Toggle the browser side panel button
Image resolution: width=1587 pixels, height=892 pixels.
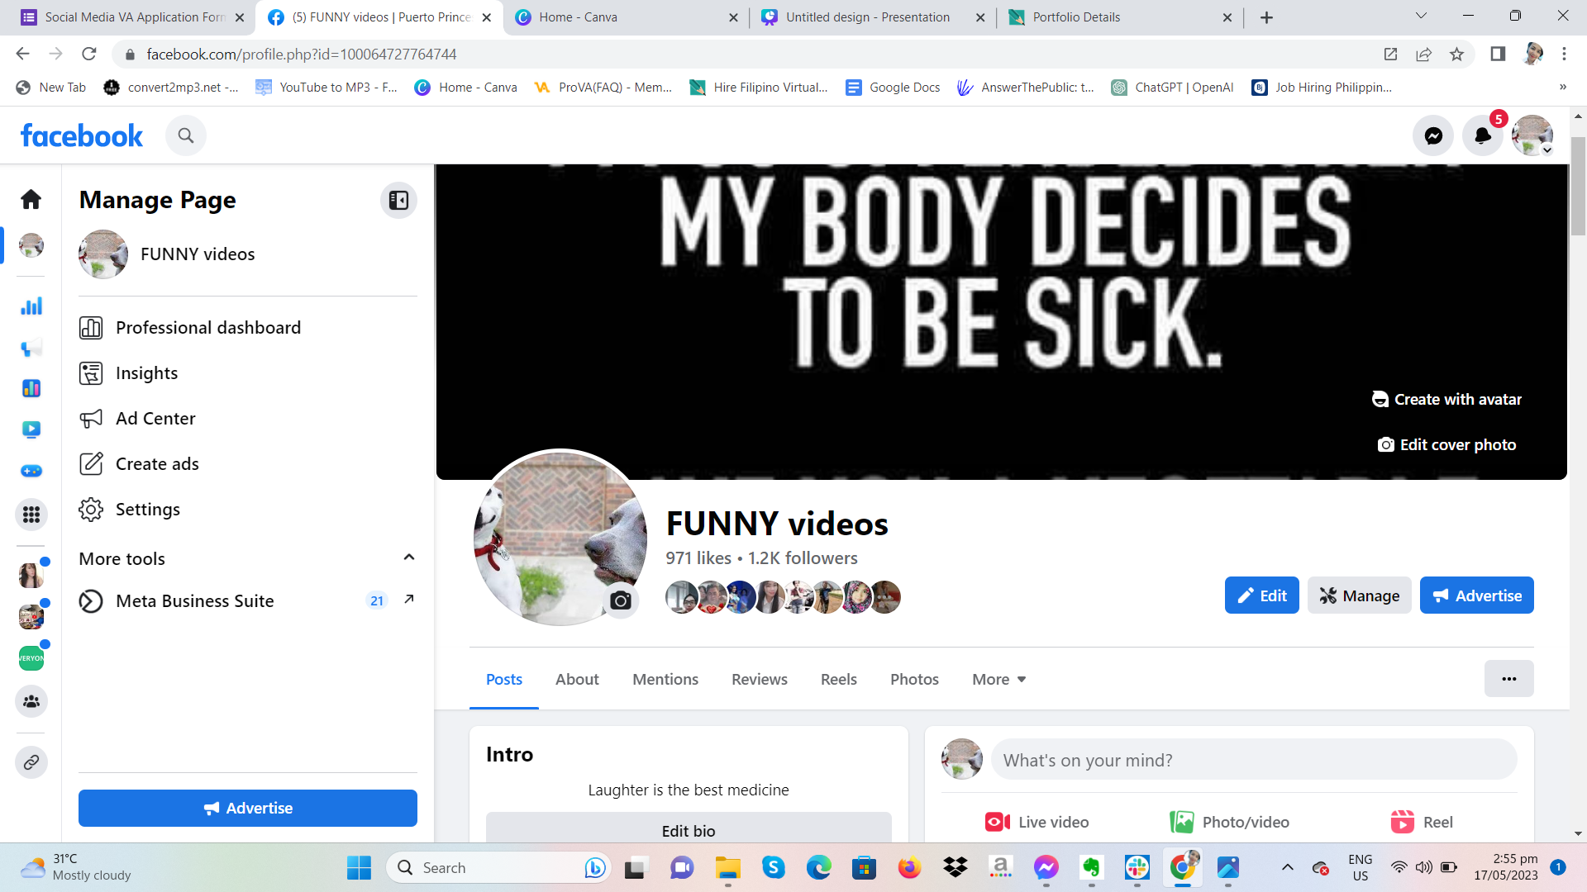point(1497,55)
